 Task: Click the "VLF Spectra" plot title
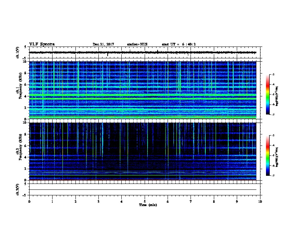(x=42, y=44)
